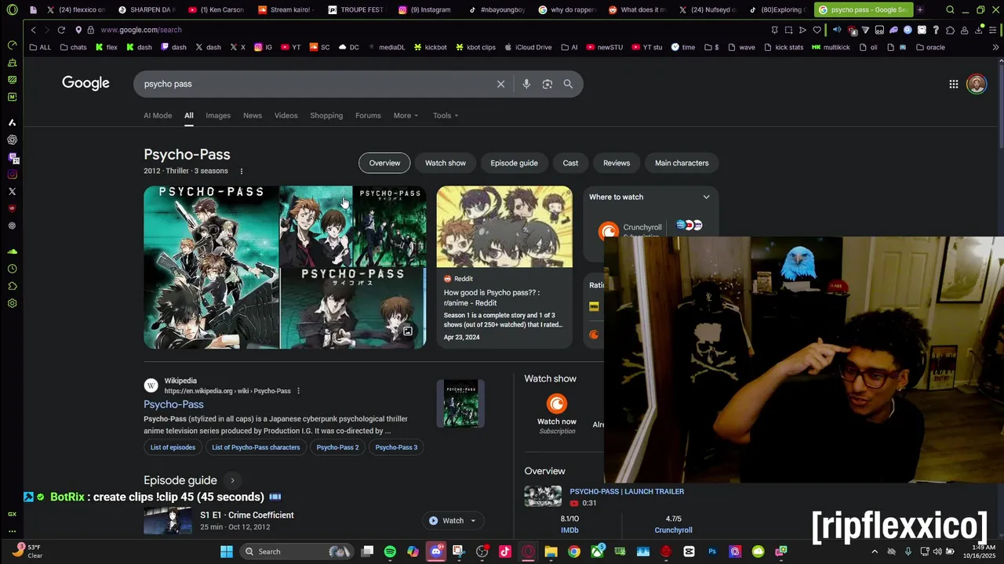The width and height of the screenshot is (1004, 564).
Task: Open the Psycho-Pass 2 sitelink
Action: 337,447
